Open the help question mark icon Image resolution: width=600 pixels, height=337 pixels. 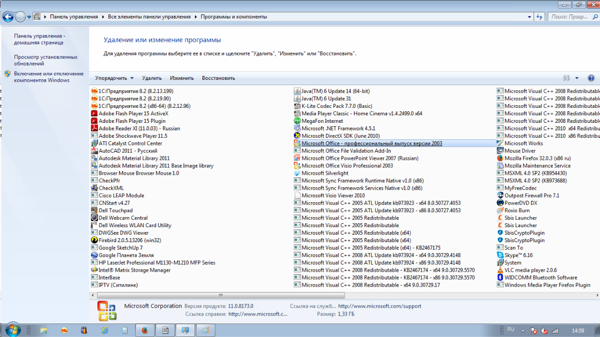591,78
